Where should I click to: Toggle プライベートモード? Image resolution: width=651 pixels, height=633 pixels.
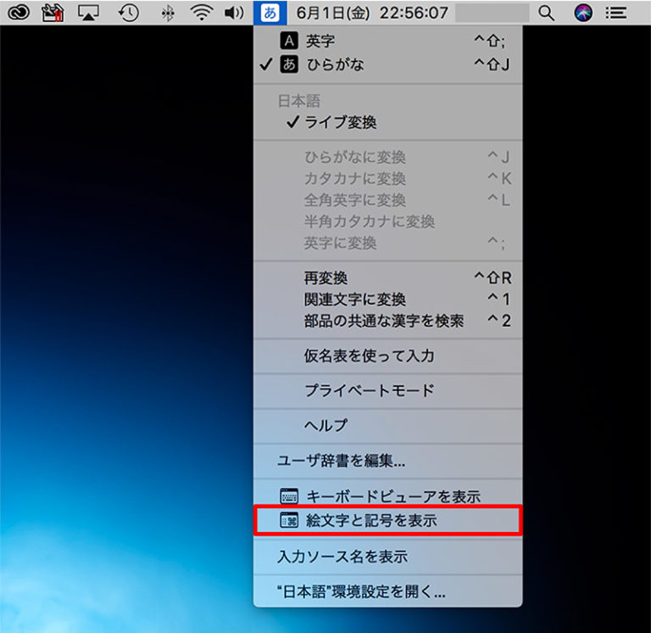[x=387, y=390]
